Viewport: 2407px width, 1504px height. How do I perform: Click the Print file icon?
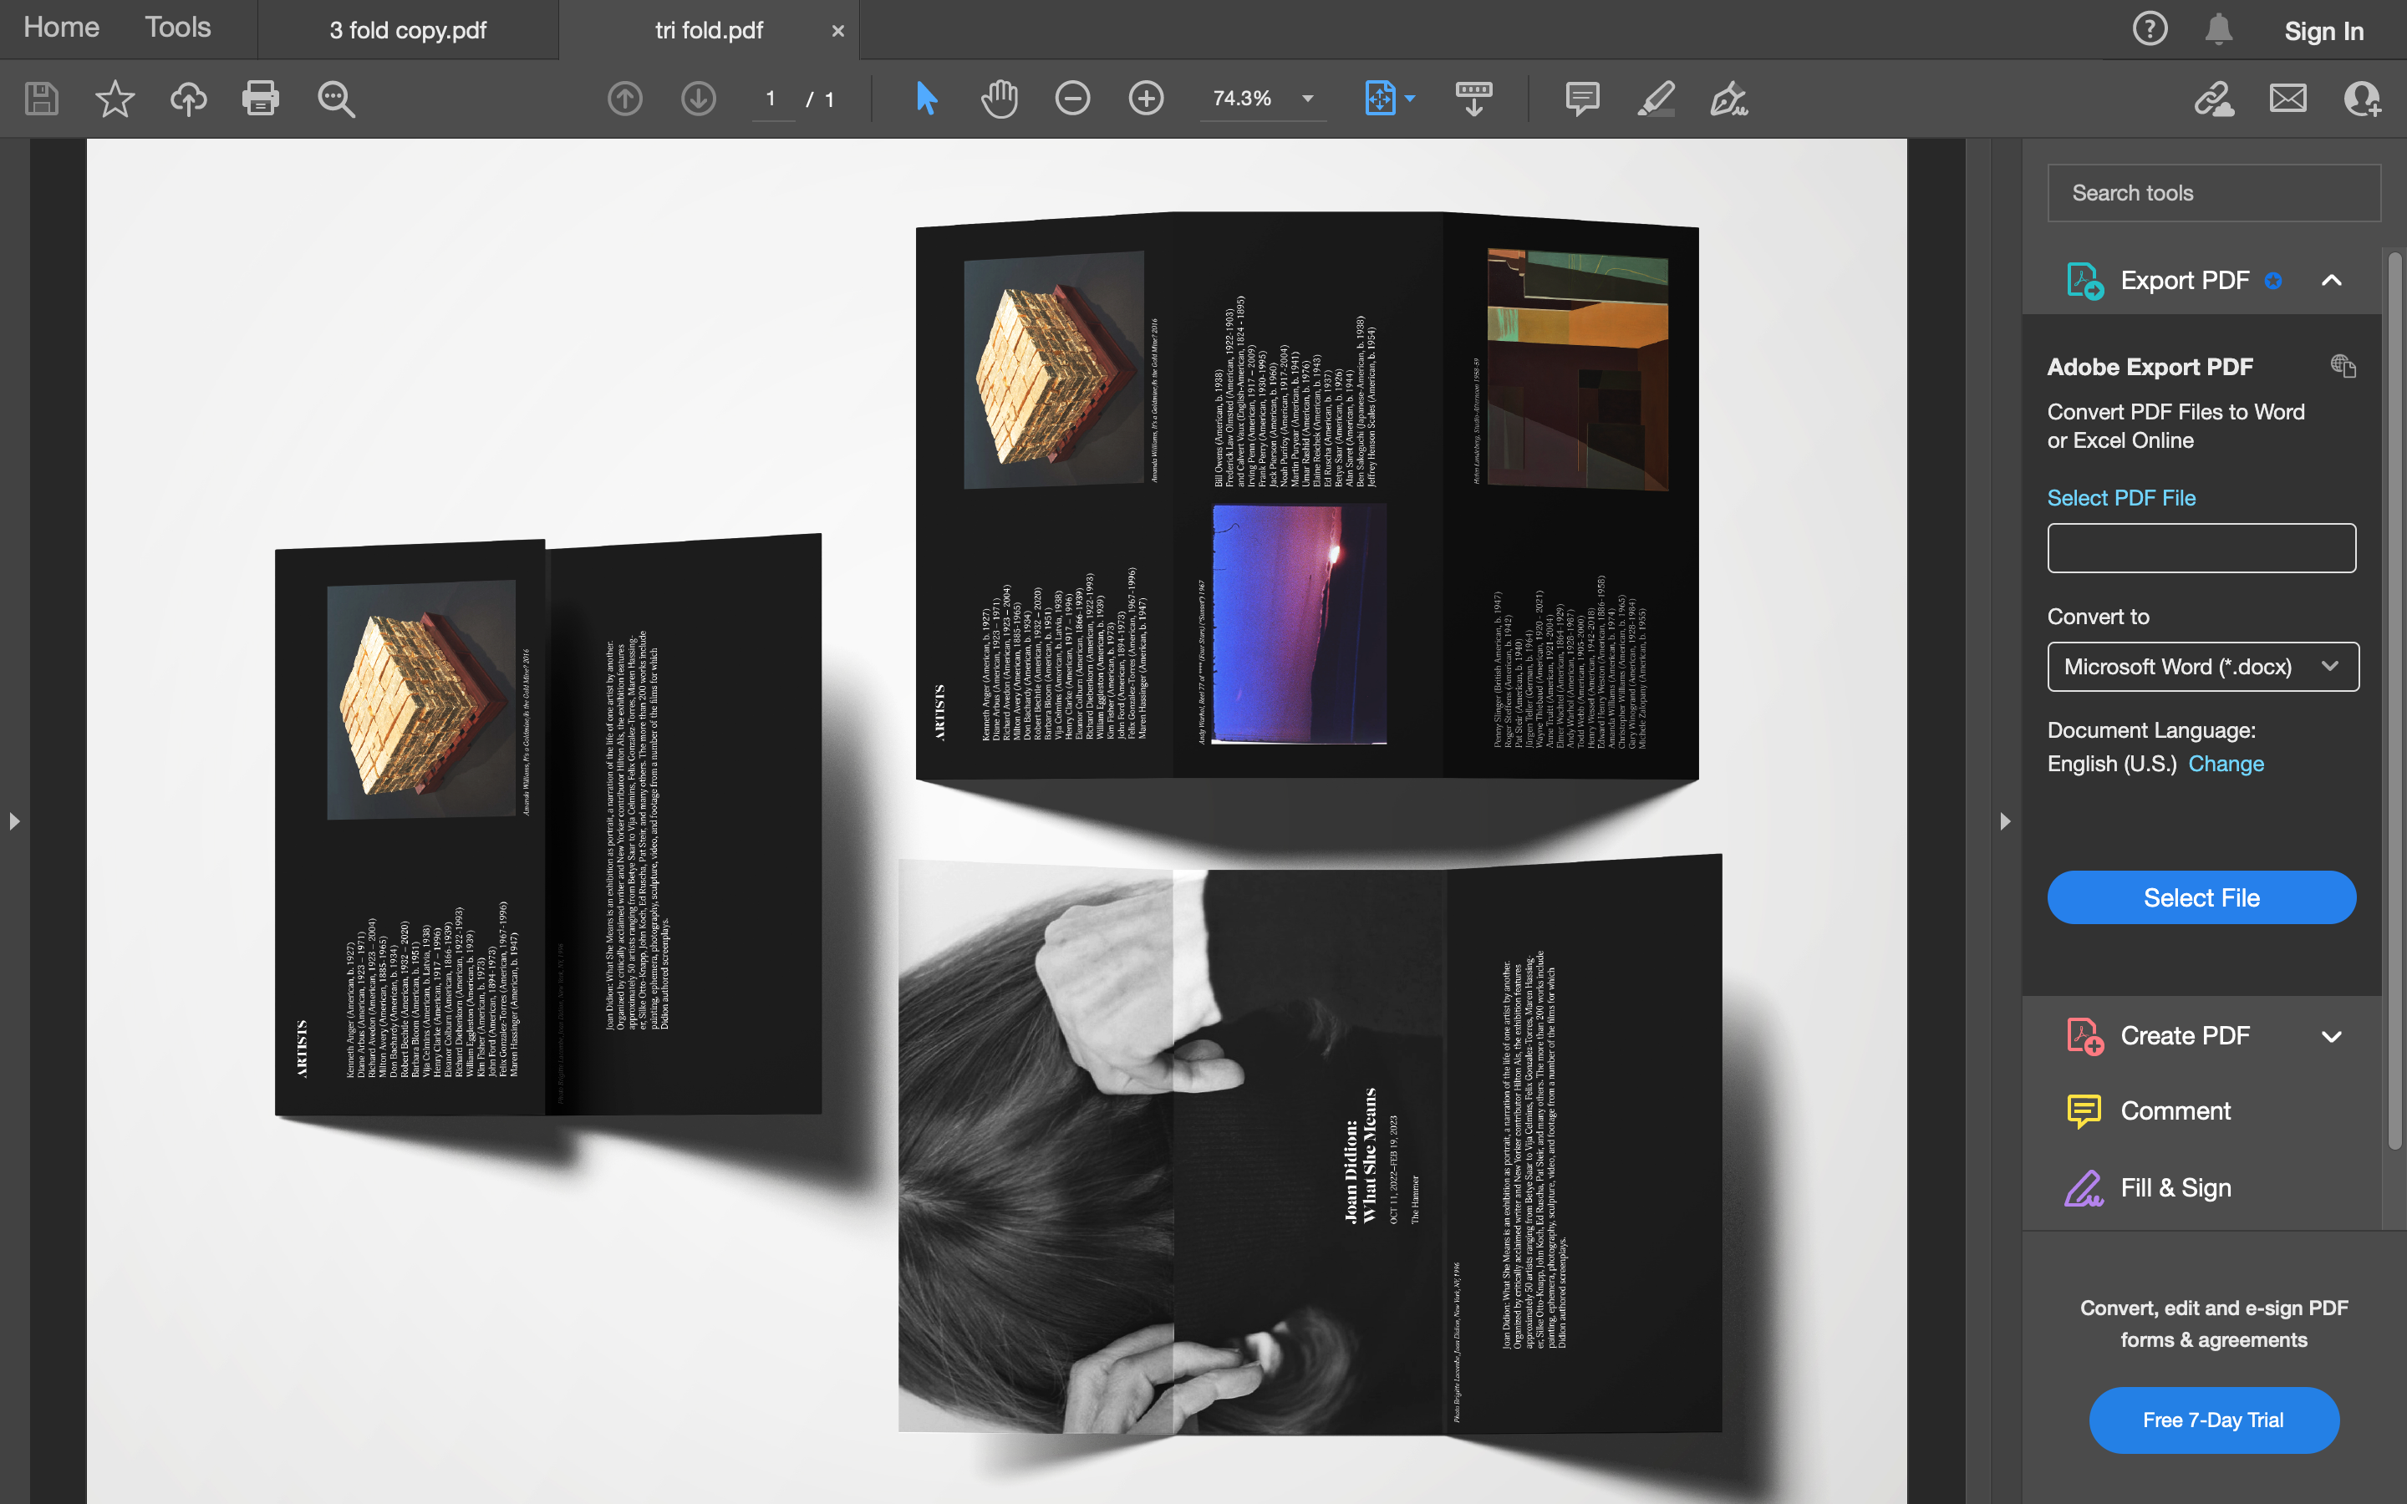coord(261,99)
